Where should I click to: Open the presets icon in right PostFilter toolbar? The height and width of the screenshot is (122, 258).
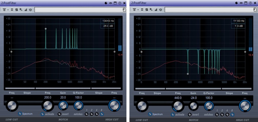coord(134,10)
